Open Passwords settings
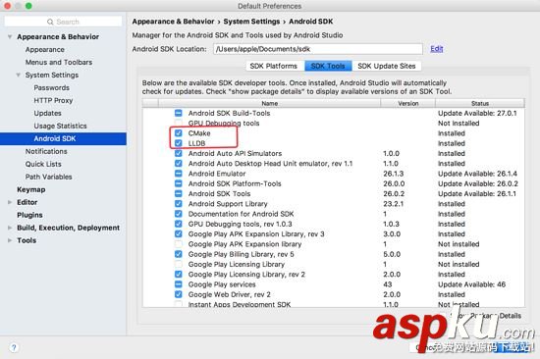 point(52,87)
